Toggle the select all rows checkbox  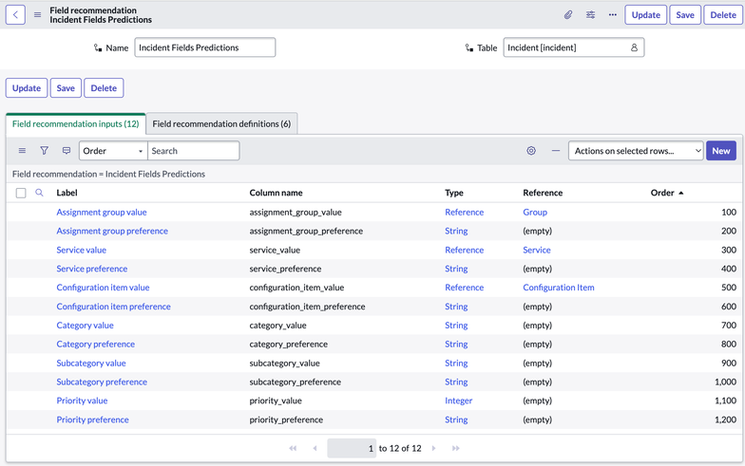coord(21,194)
